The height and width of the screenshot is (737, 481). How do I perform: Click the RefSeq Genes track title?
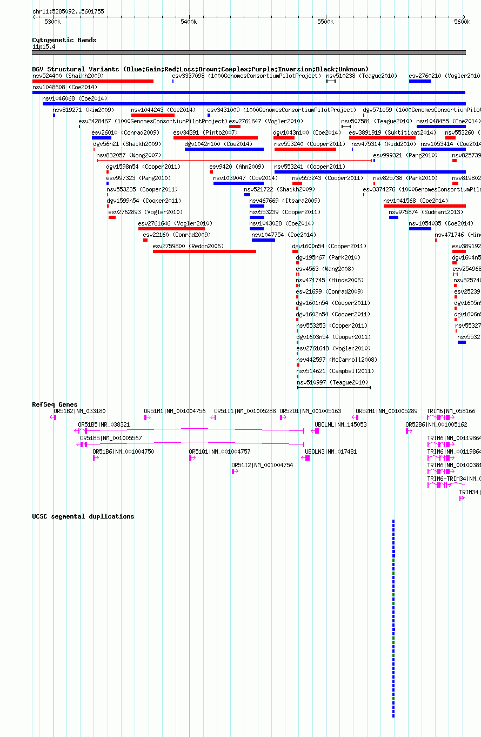point(55,404)
